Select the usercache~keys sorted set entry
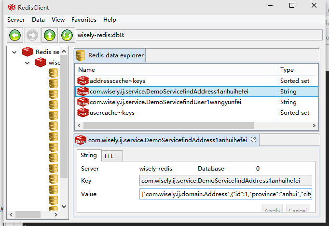The height and width of the screenshot is (226, 329). [112, 112]
